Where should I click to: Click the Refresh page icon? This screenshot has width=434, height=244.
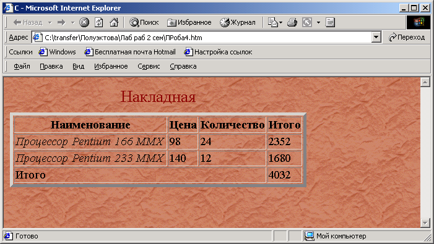click(99, 22)
